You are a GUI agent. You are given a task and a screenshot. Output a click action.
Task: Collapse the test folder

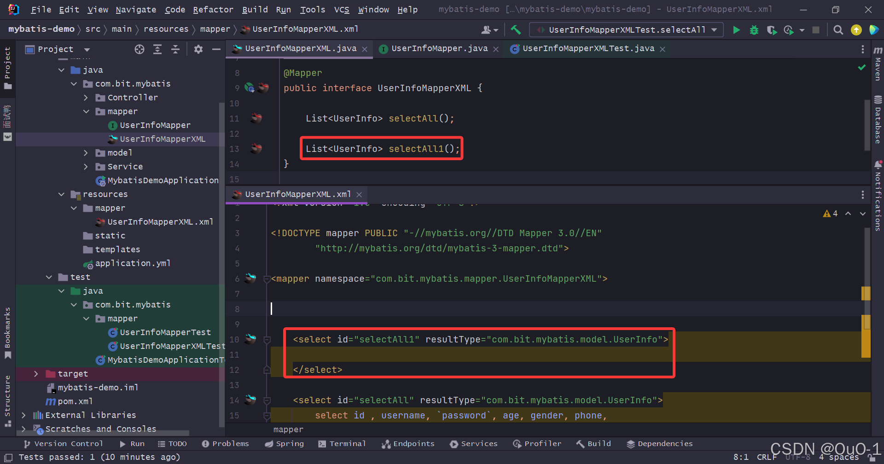[49, 277]
